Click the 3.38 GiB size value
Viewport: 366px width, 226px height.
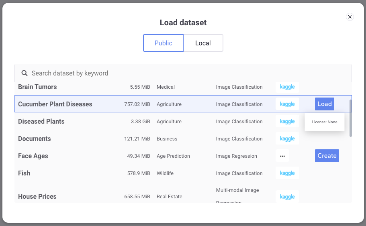(x=141, y=122)
